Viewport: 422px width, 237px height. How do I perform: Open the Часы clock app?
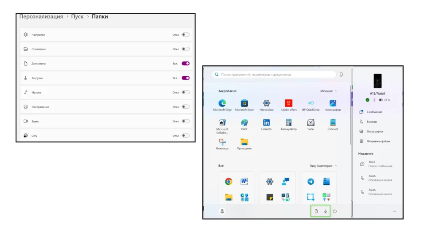(311, 125)
